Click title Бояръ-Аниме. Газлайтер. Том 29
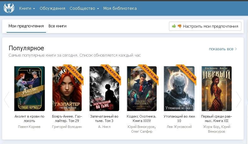 67,119
